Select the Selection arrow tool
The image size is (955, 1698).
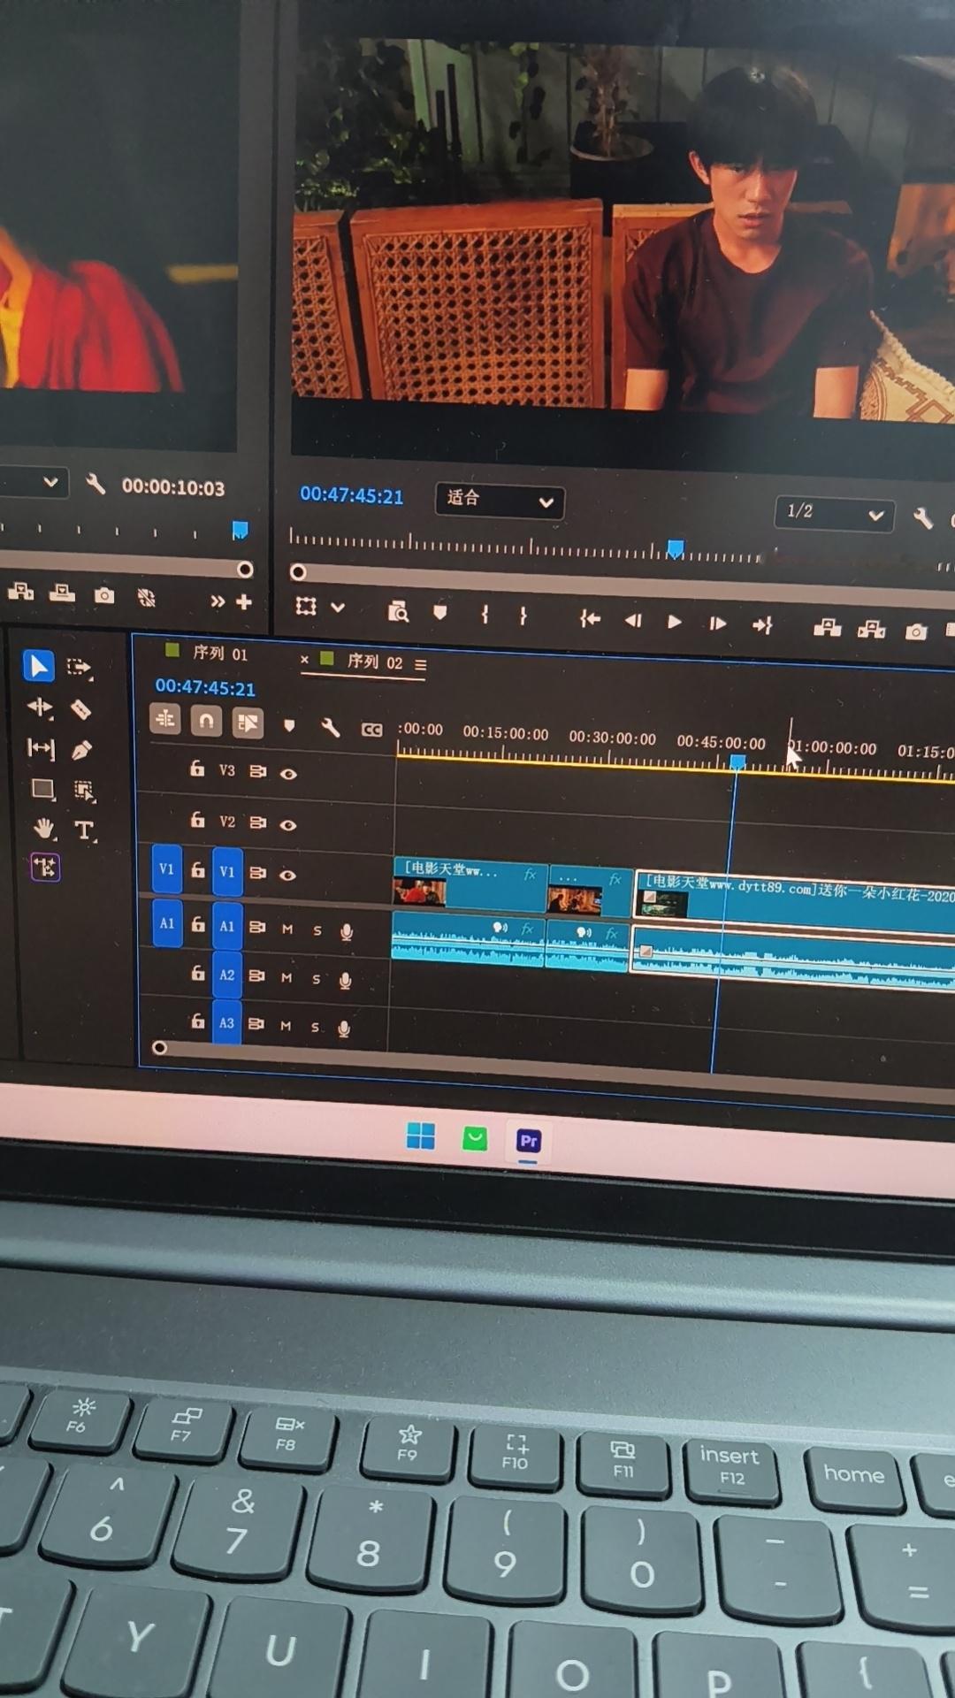pos(38,666)
